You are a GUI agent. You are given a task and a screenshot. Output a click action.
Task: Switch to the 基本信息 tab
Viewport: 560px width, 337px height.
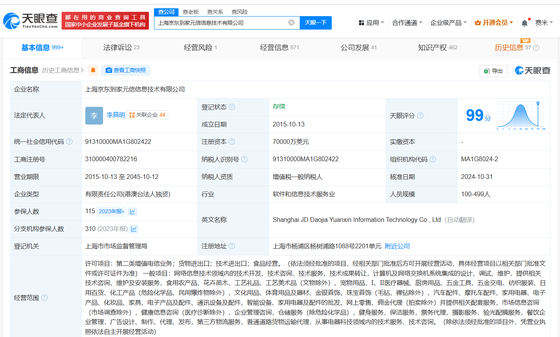pos(42,48)
